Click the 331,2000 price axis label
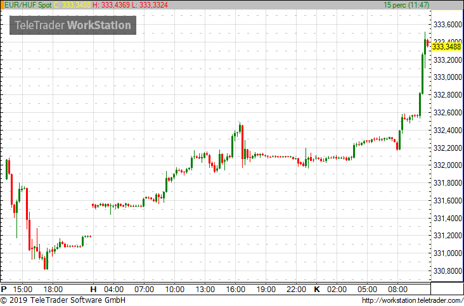Image resolution: width=464 pixels, height=306 pixels. point(448,236)
